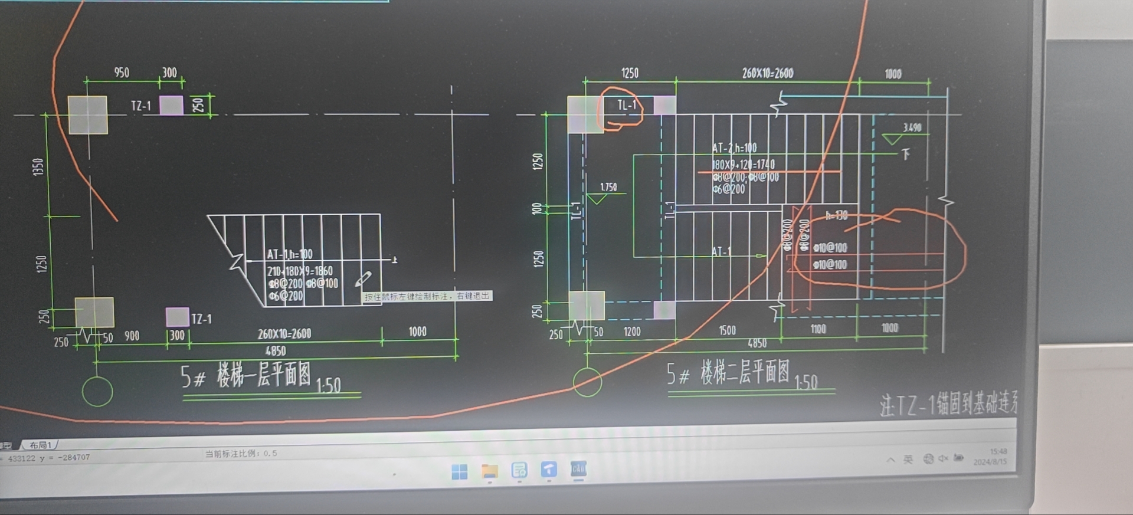The width and height of the screenshot is (1133, 515).
Task: Switch to the 布局1 layout tab
Action: 41,445
